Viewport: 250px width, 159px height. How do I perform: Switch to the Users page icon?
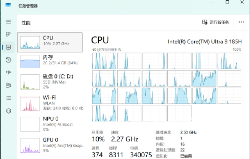8,85
